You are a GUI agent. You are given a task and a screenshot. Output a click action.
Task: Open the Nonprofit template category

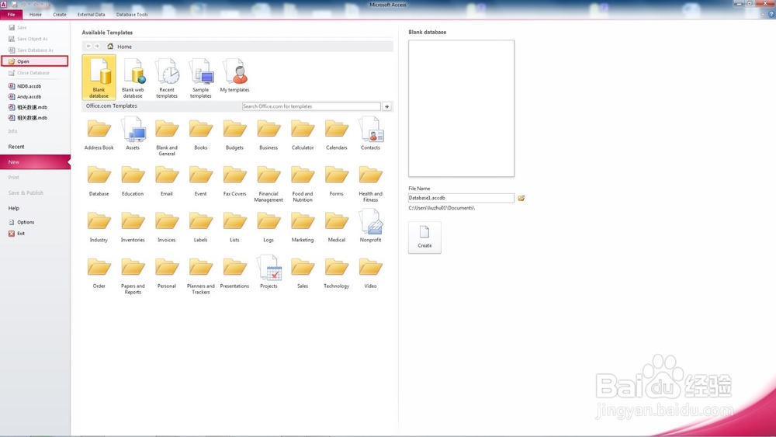[370, 226]
